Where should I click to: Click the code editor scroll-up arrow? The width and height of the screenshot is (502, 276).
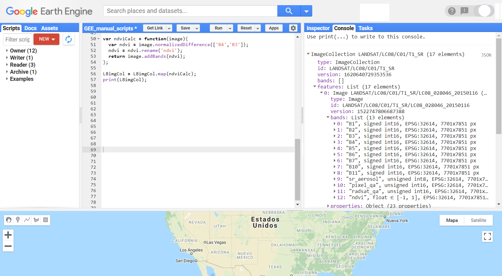click(x=297, y=37)
